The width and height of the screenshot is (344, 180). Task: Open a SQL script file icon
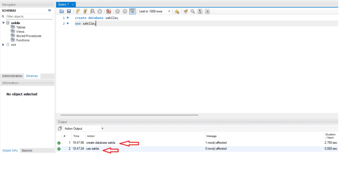pos(62,11)
